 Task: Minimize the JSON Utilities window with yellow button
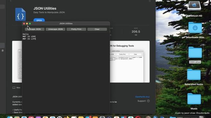[27, 24]
